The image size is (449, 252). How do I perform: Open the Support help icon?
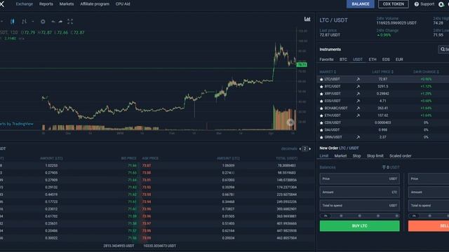pyautogui.click(x=417, y=4)
